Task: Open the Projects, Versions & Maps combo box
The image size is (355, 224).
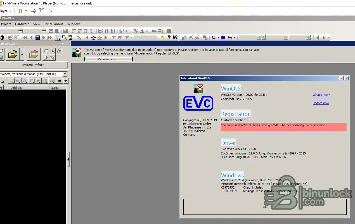Action: (65, 74)
